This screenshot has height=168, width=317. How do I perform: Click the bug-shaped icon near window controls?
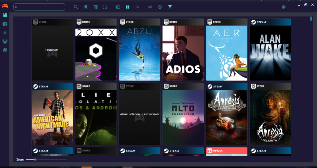pos(284,7)
